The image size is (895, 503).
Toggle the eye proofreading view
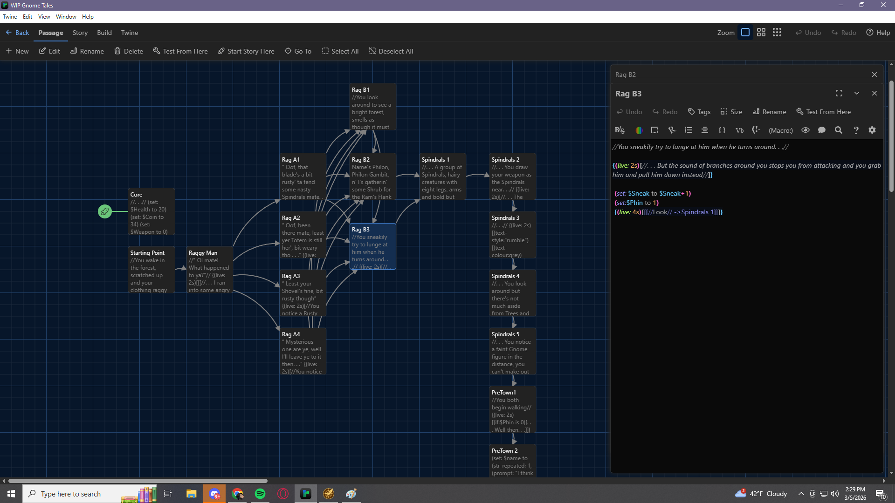click(x=805, y=130)
